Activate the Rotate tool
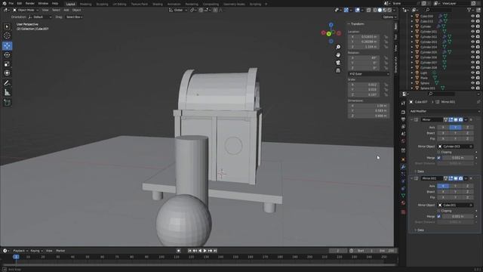Viewport: 483px width, 272px height. (x=7, y=55)
